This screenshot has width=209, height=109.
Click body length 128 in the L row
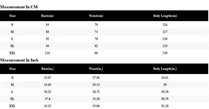165,39
